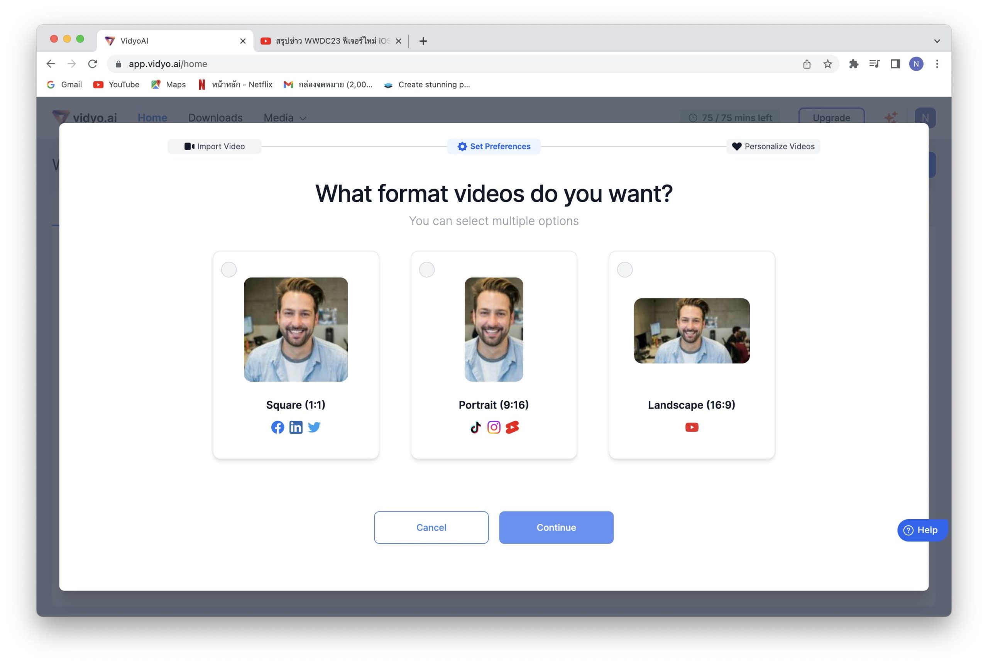Expand the tab search chevron
The width and height of the screenshot is (988, 665).
(x=937, y=41)
